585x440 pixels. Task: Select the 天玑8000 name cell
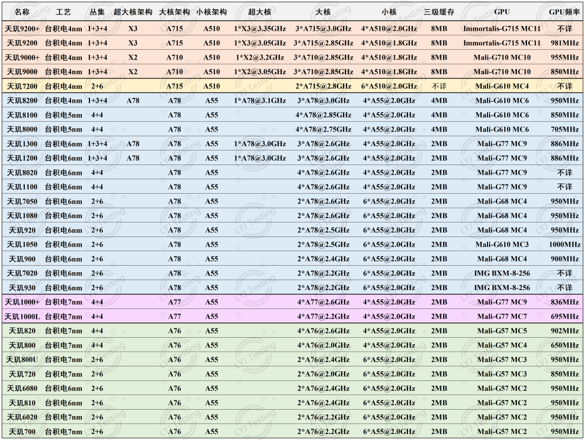coord(22,129)
